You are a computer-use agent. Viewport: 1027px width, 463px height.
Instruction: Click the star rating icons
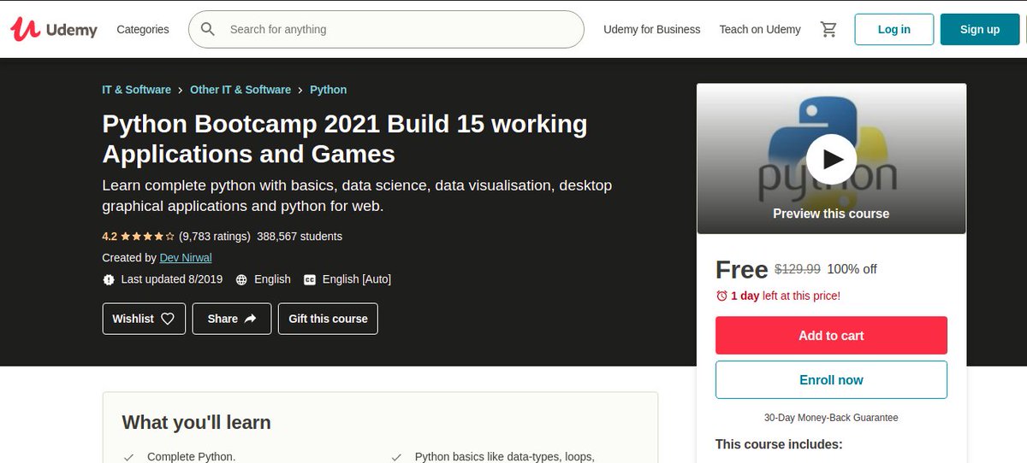tap(147, 237)
